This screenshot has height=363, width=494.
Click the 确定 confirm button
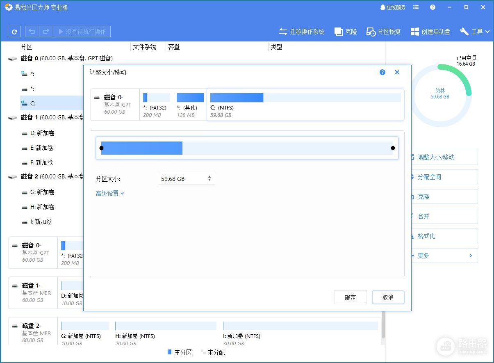point(350,298)
